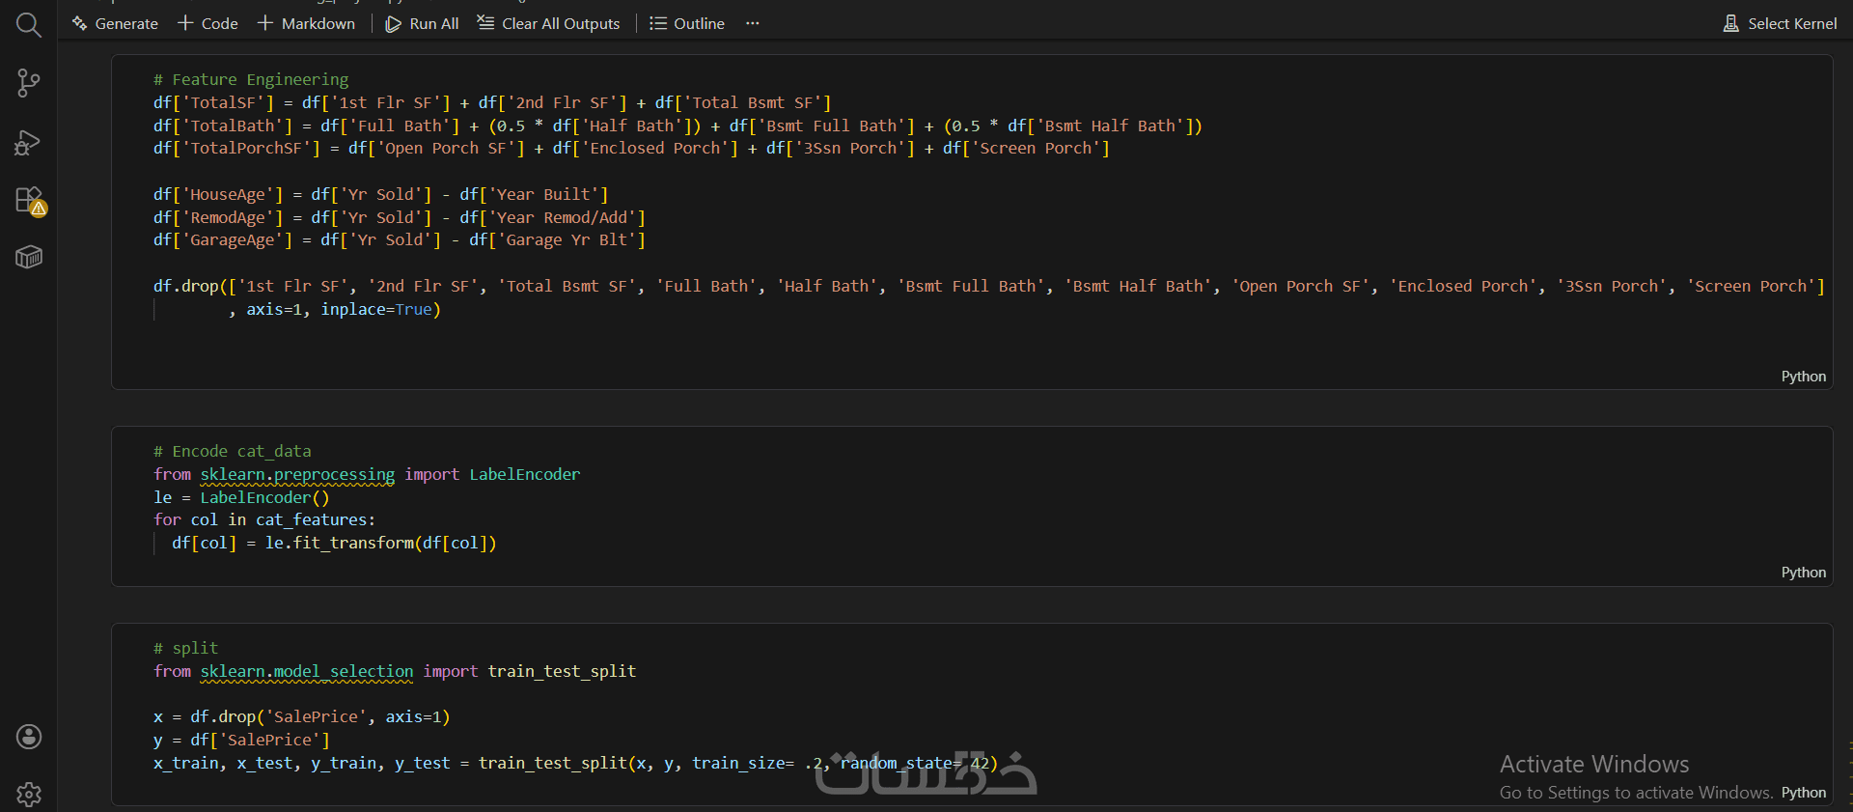Click Python language label on Encode cell

point(1803,573)
